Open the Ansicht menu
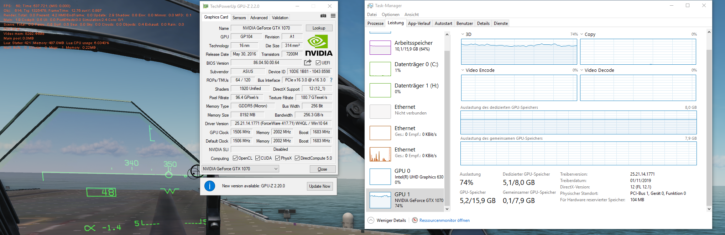 [x=412, y=15]
